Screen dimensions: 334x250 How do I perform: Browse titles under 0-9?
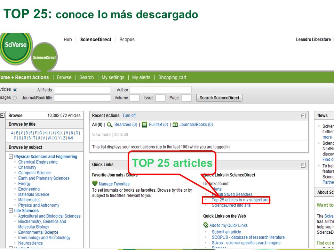click(x=71, y=138)
